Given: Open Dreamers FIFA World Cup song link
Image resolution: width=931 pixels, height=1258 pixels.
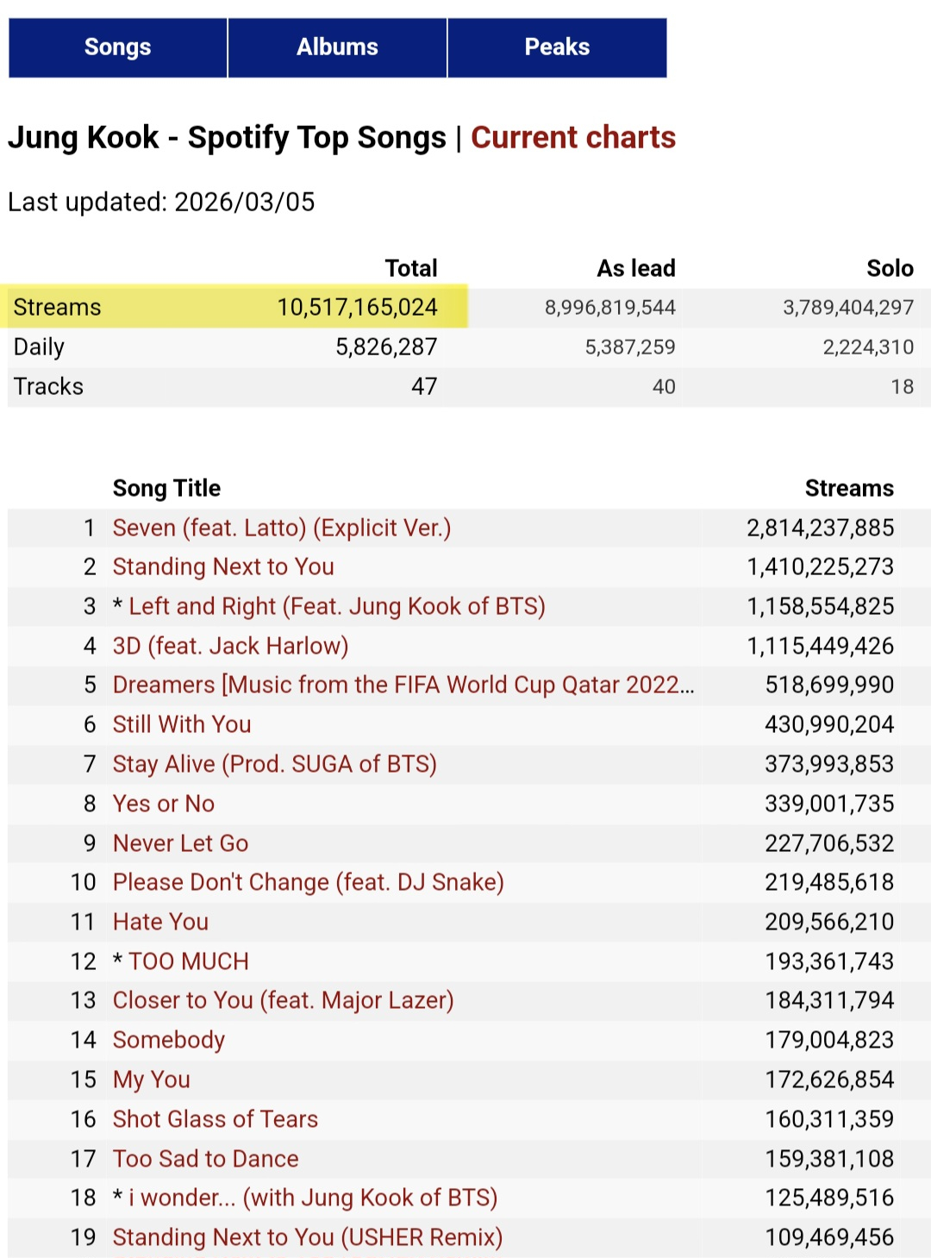Looking at the screenshot, I should (x=403, y=685).
